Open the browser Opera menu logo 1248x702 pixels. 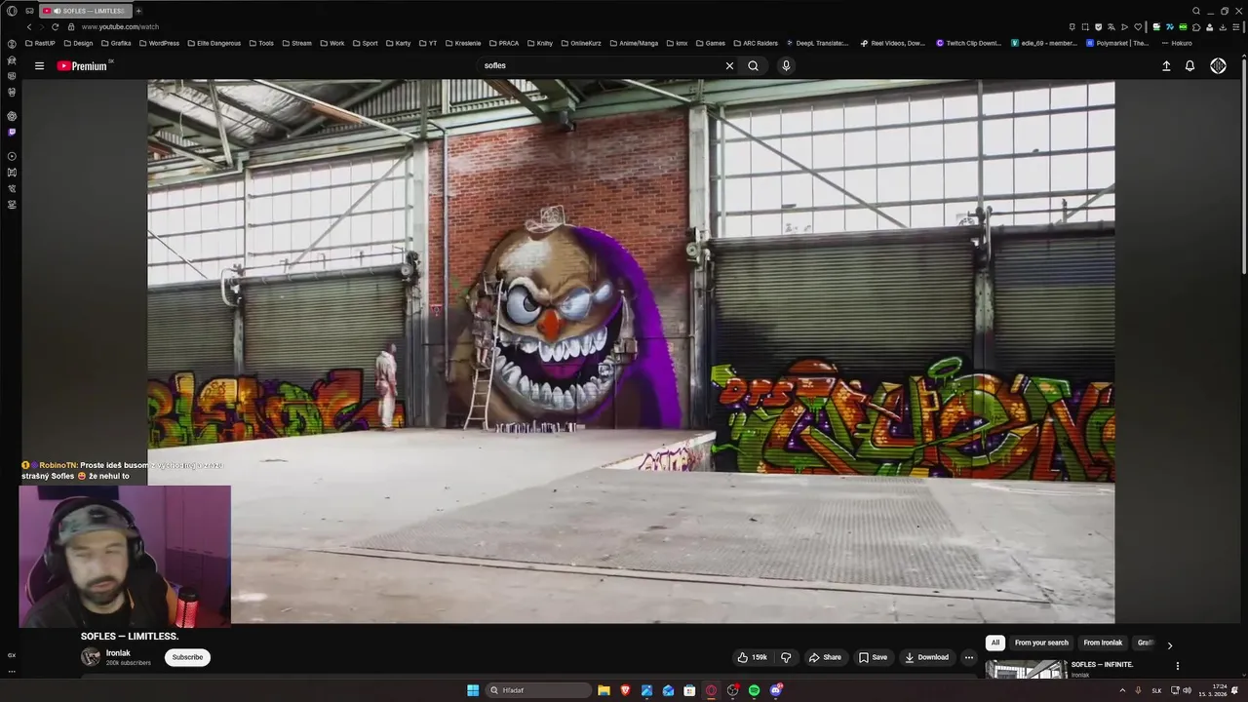click(x=12, y=11)
